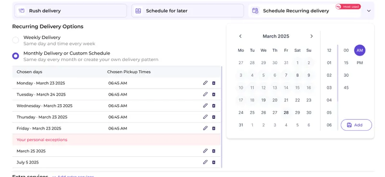Screen dimensions: 385x177
Task: Click Your personal exceptions heading
Action: tap(42, 139)
